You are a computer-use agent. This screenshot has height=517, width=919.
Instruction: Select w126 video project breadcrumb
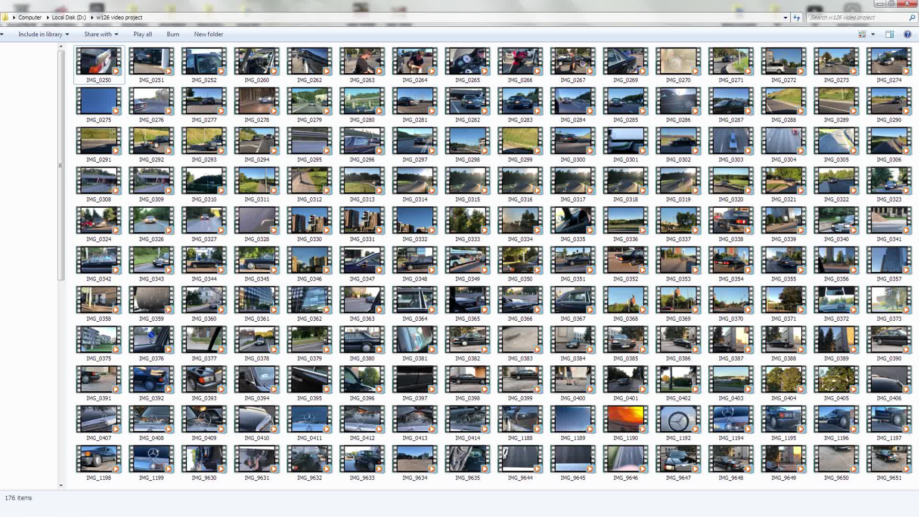(119, 17)
